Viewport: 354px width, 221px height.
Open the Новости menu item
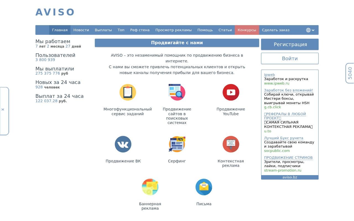click(81, 30)
